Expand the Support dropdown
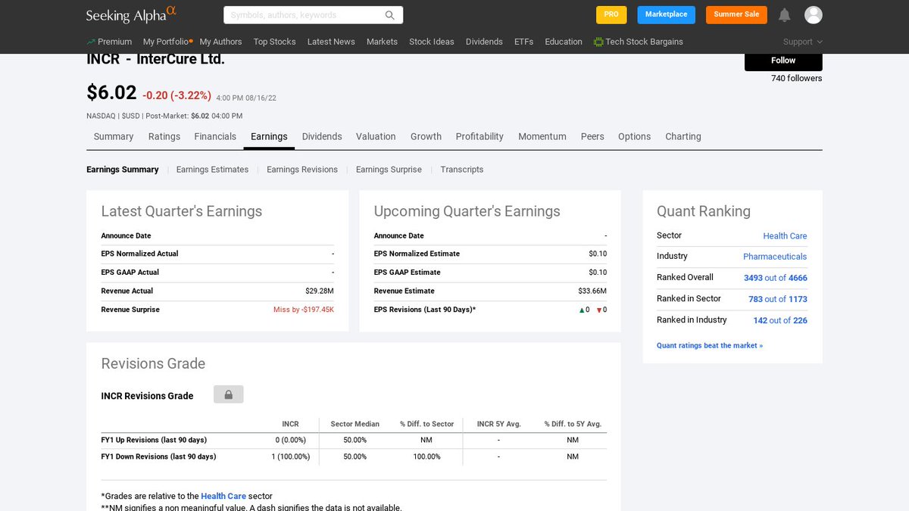Viewport: 909px width, 511px height. (x=803, y=42)
